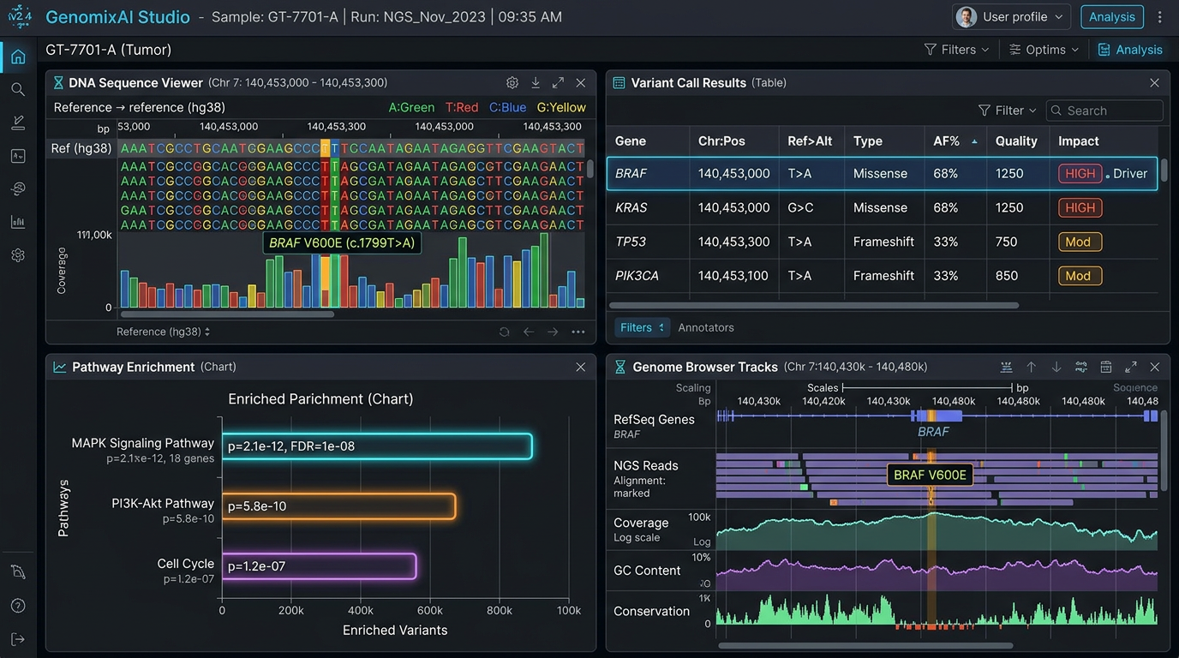Click help question mark in left sidebar

[x=18, y=606]
